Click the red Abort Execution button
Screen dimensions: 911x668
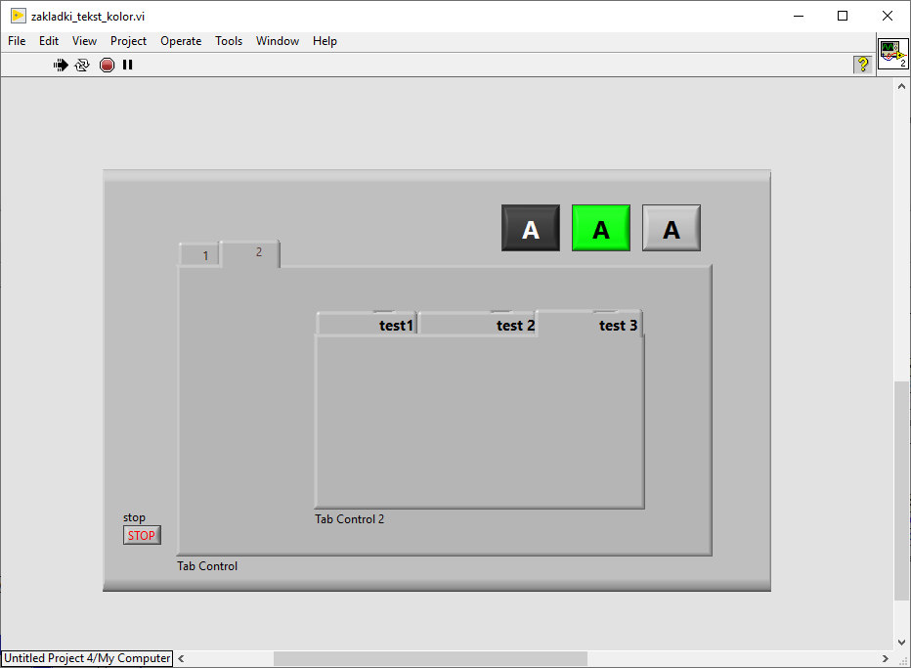(107, 66)
